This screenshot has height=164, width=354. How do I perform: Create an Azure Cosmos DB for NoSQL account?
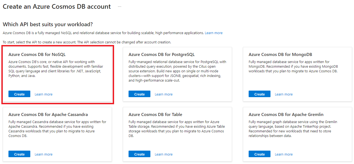pos(19,94)
